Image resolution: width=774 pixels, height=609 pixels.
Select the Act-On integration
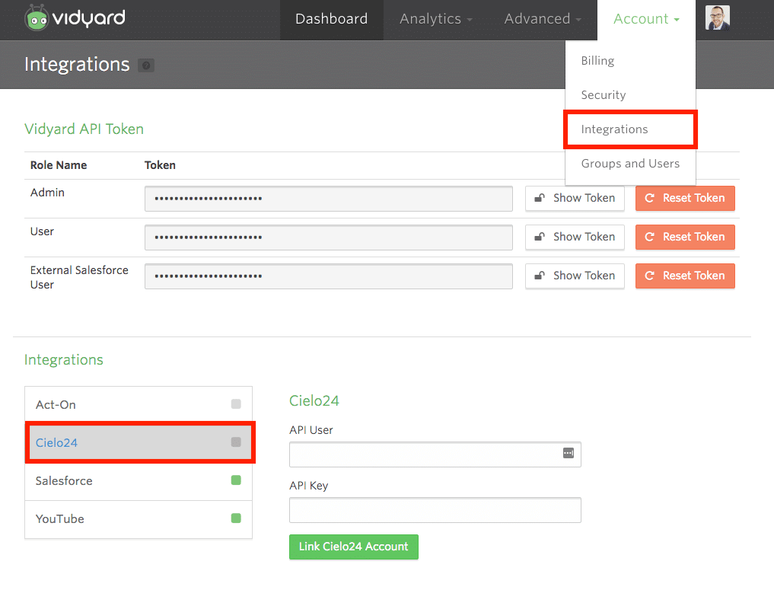click(139, 405)
